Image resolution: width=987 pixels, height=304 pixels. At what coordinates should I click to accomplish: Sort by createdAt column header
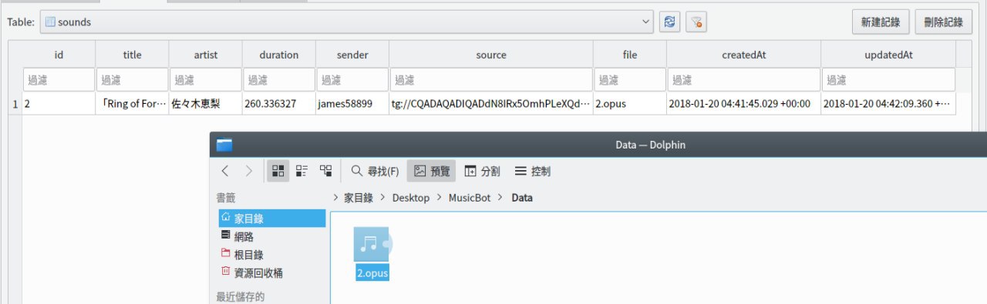tap(743, 55)
